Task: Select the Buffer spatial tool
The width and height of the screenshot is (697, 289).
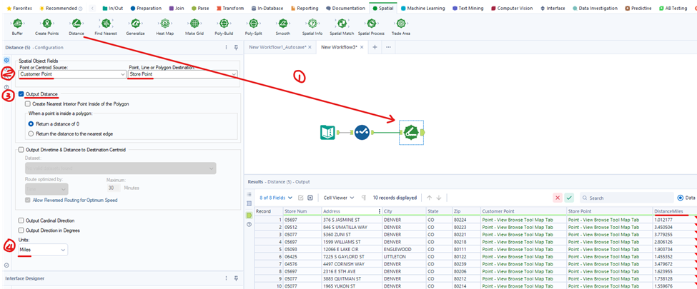Action: point(17,24)
